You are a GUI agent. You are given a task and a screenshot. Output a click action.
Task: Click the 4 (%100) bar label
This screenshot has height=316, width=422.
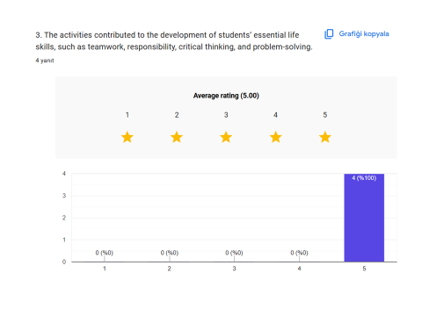364,178
